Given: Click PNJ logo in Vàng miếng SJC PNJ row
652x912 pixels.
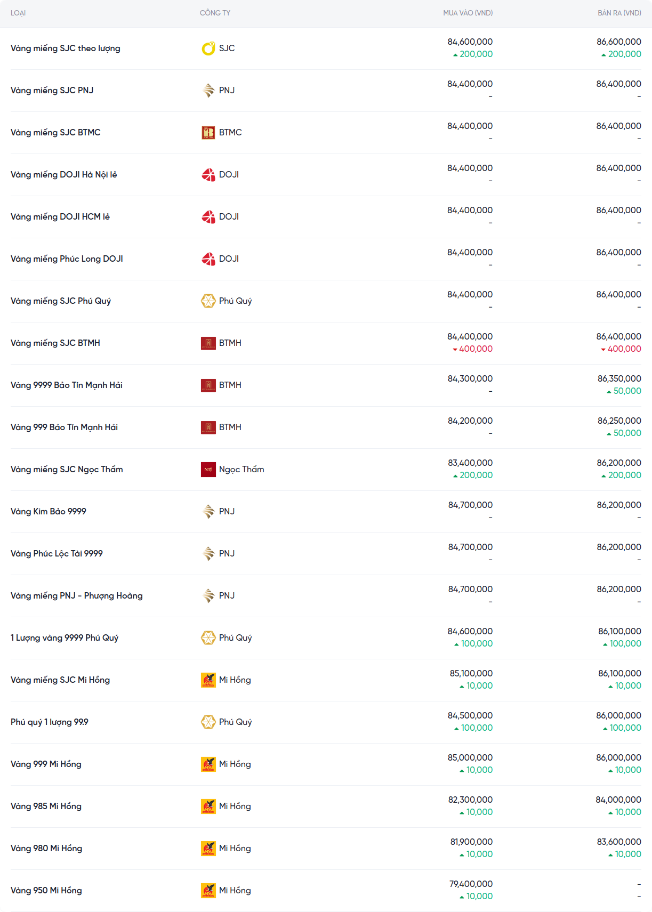Looking at the screenshot, I should 208,91.
